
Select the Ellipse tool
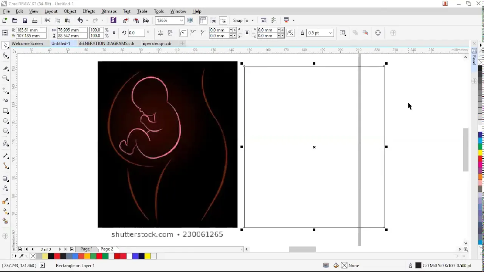[5, 121]
